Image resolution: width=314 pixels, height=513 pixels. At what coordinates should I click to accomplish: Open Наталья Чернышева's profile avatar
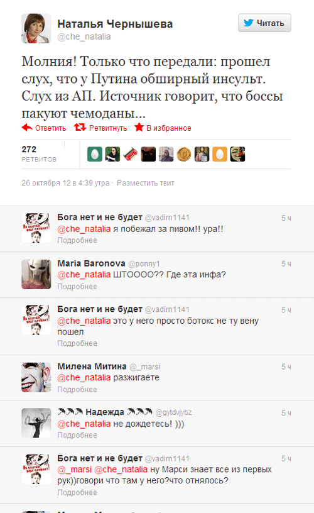click(36, 28)
